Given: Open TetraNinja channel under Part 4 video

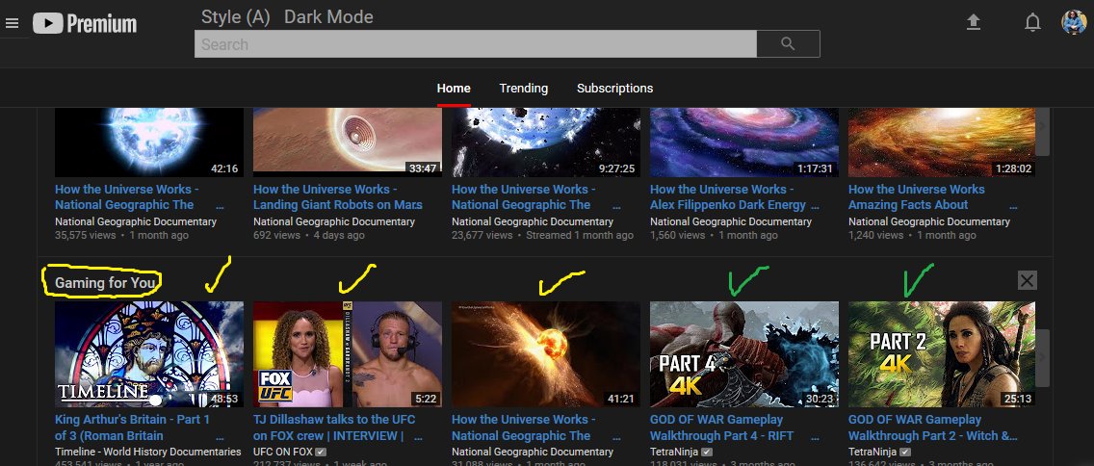Looking at the screenshot, I should click(x=675, y=453).
